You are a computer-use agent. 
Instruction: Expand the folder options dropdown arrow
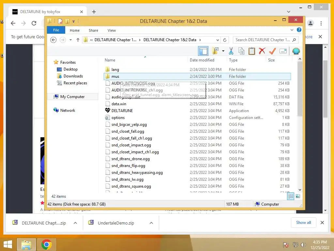click(223, 51)
